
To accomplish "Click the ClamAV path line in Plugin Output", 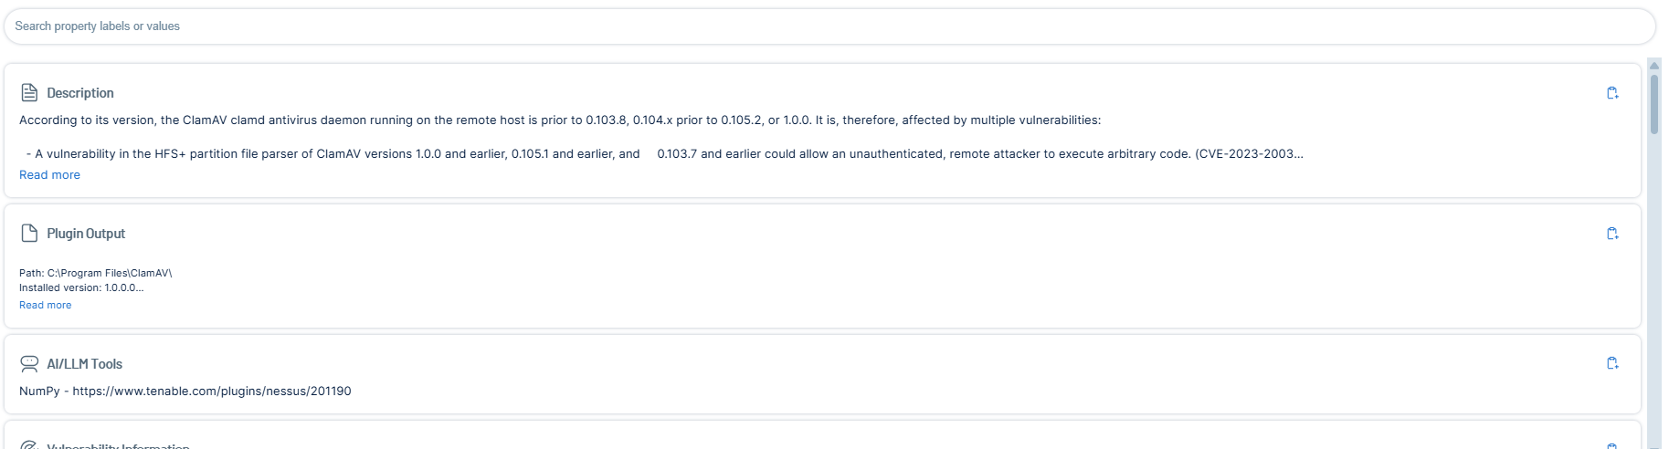I will [95, 273].
